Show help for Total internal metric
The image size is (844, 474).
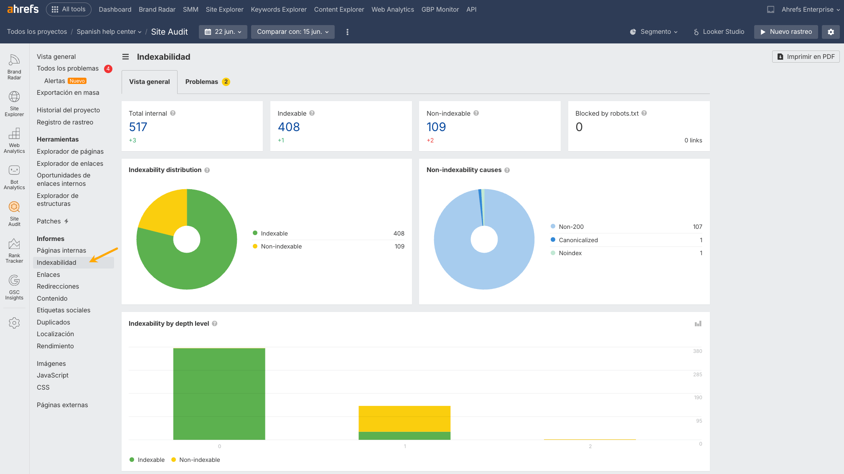[x=173, y=113]
